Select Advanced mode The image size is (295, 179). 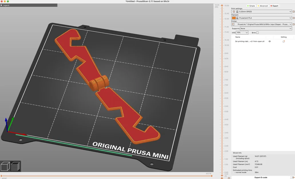[262, 6]
